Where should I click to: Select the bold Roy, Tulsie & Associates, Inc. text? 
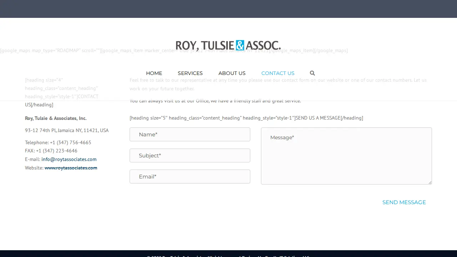point(56,118)
